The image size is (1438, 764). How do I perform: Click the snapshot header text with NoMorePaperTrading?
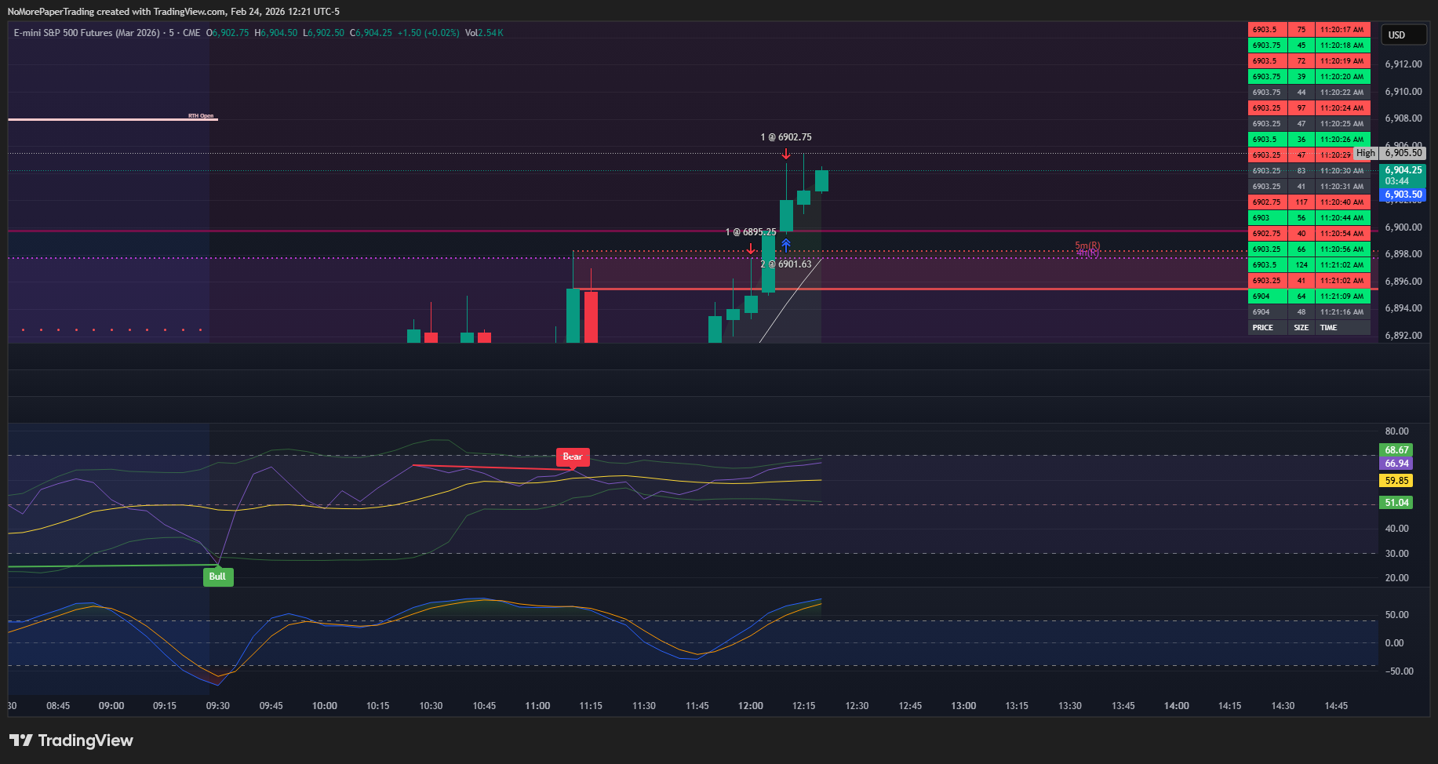[x=174, y=12]
